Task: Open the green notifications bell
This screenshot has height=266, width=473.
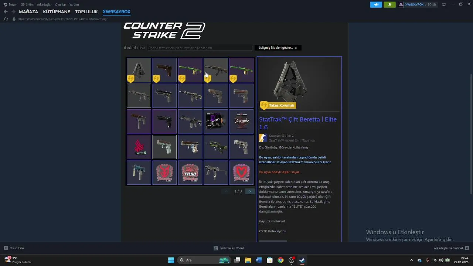Action: point(389,4)
